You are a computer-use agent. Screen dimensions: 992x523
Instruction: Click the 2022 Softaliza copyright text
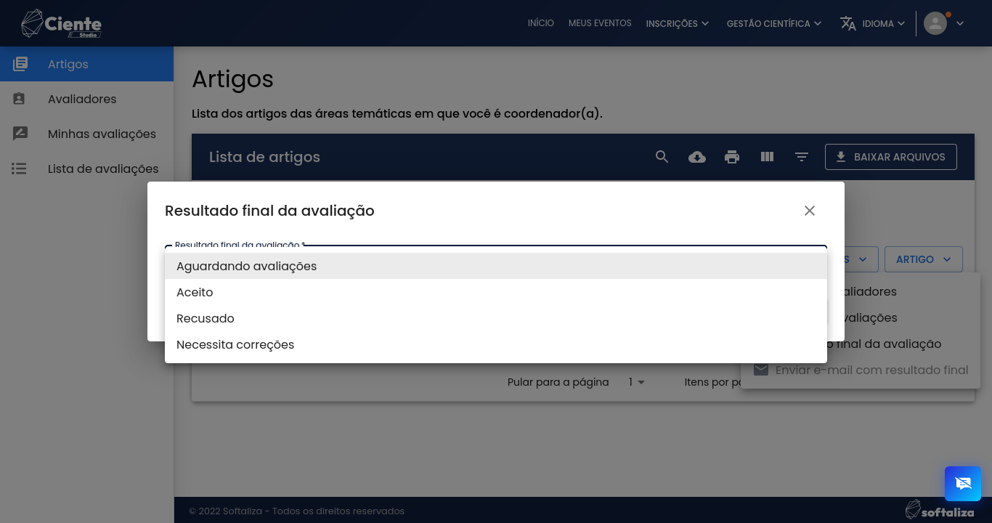tap(296, 511)
